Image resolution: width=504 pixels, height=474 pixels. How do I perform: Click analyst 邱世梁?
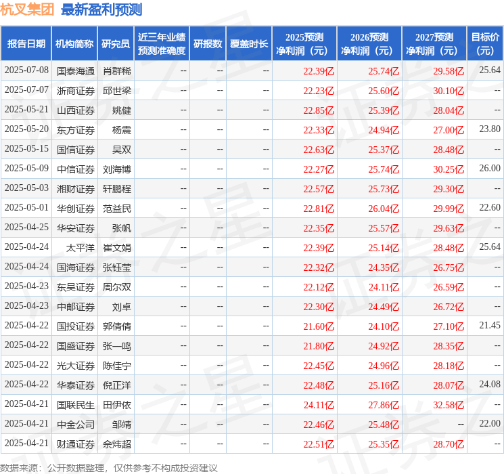[117, 91]
